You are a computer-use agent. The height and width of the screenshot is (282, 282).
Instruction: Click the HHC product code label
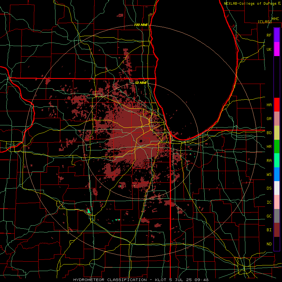coord(275,19)
